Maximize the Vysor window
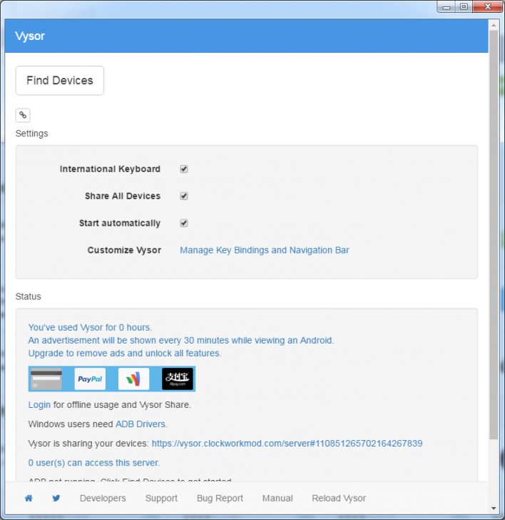Viewport: 505px width, 520px height. (x=464, y=7)
